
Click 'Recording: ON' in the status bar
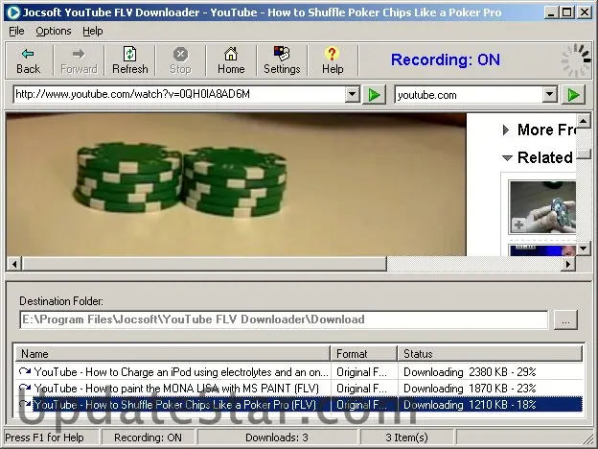click(148, 437)
